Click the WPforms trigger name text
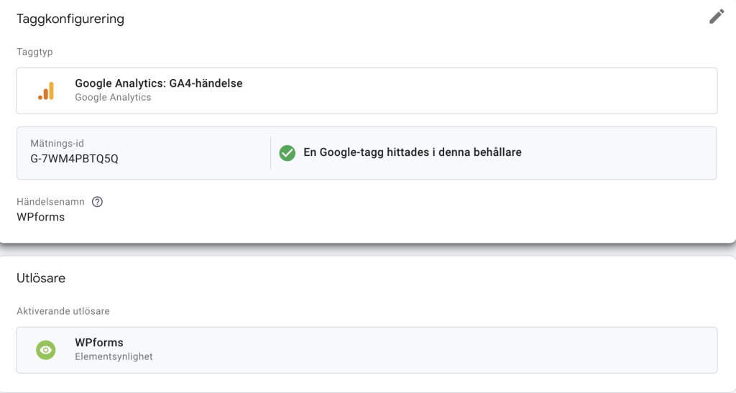 tap(99, 343)
